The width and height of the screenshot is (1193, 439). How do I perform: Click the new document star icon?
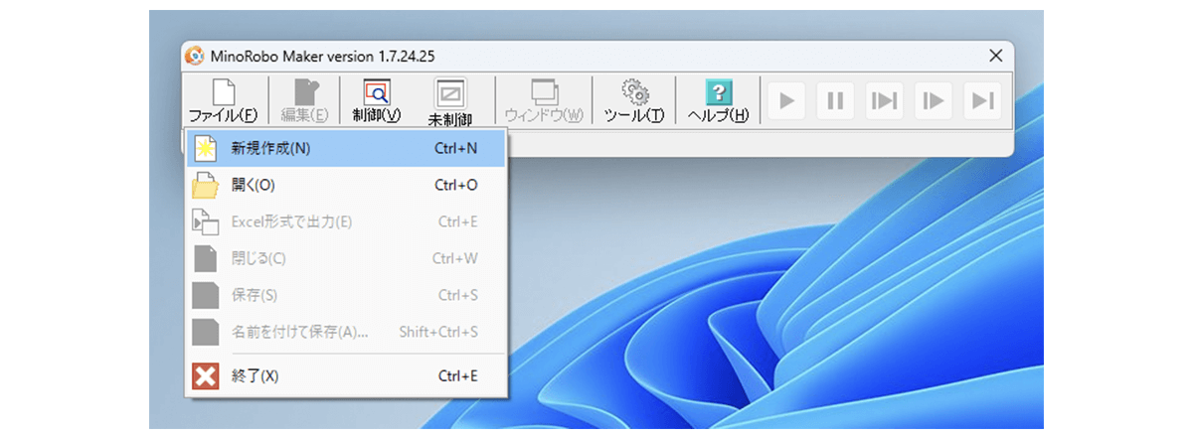(205, 149)
